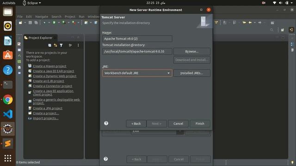Click Create a generic deployable web project link
296x166 pixels.
click(56, 101)
